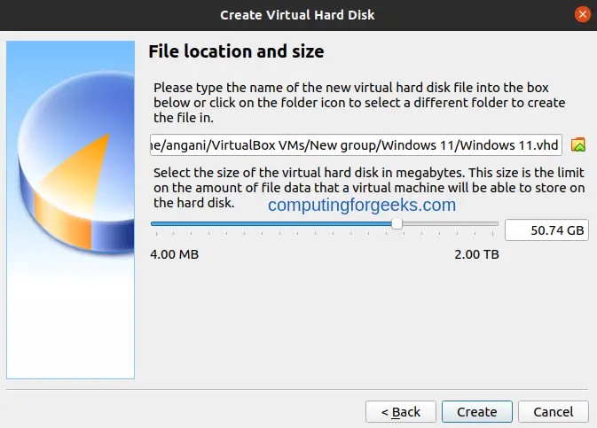
Task: Open the computingforgeeks.com watermark link
Action: tap(362, 205)
